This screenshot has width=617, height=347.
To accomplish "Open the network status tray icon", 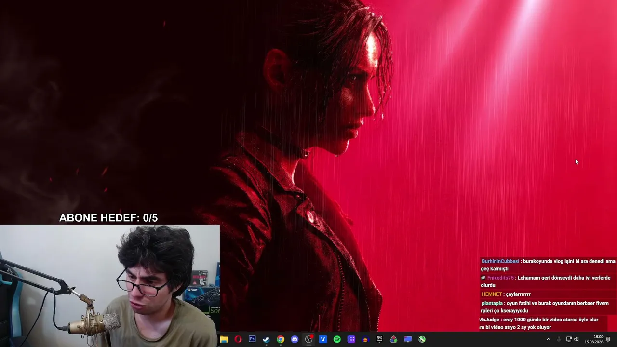I will click(x=569, y=339).
